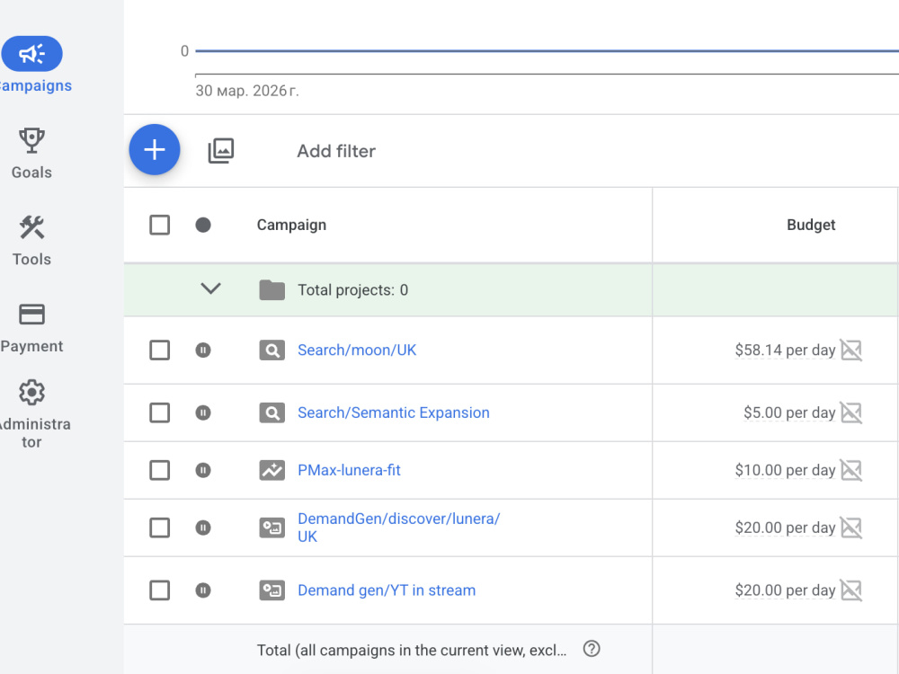Tick the select-all checkbox in header
This screenshot has height=674, width=899.
point(159,225)
